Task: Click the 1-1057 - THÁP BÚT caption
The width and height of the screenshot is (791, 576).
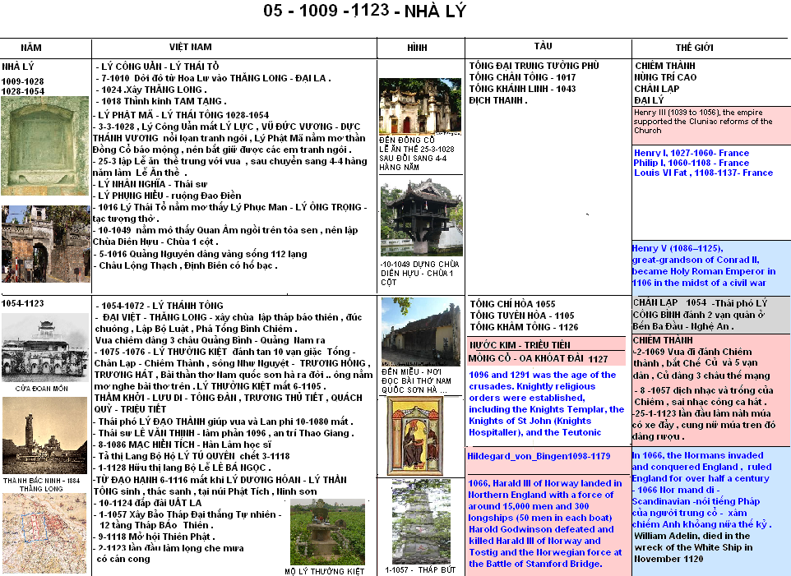Action: click(x=420, y=570)
